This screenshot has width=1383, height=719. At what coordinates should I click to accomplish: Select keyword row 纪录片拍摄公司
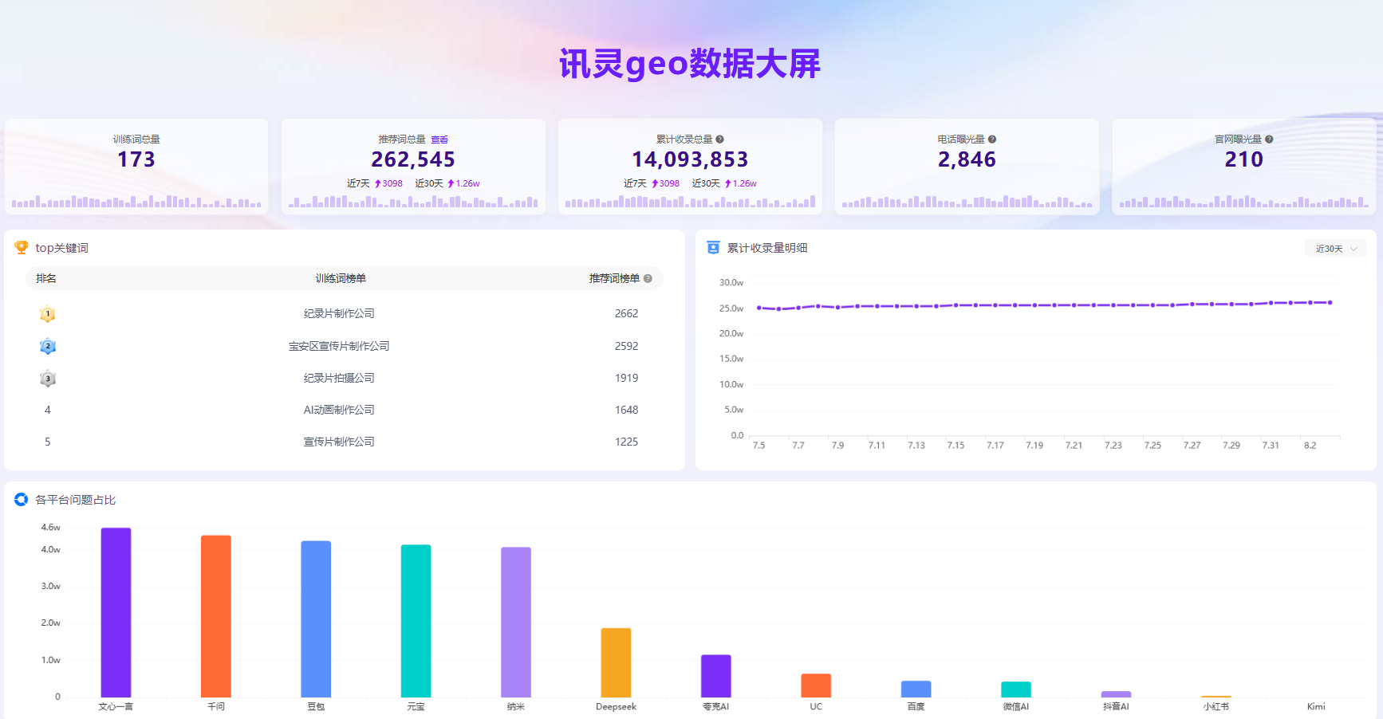tap(345, 378)
